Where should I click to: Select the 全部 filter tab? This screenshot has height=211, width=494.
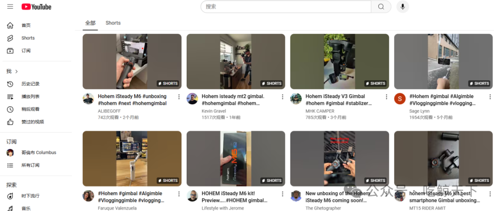click(x=90, y=23)
